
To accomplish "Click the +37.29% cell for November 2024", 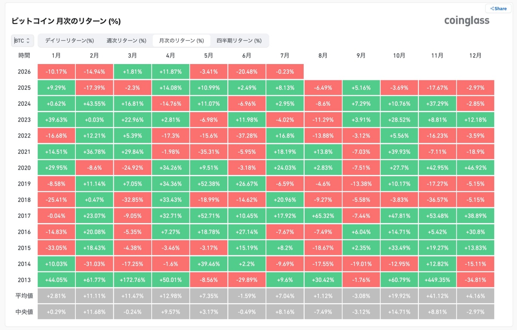I will click(x=437, y=104).
